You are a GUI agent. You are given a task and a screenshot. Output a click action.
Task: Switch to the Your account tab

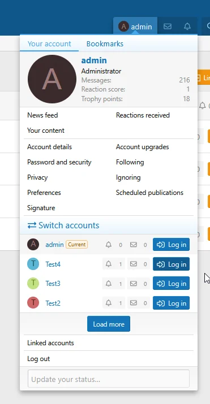pos(49,44)
